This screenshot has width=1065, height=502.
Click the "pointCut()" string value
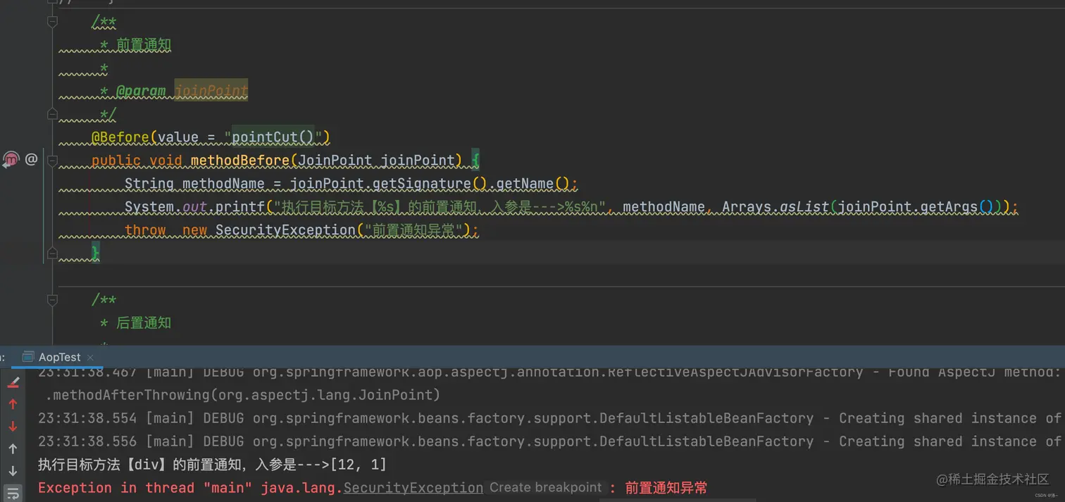point(273,137)
